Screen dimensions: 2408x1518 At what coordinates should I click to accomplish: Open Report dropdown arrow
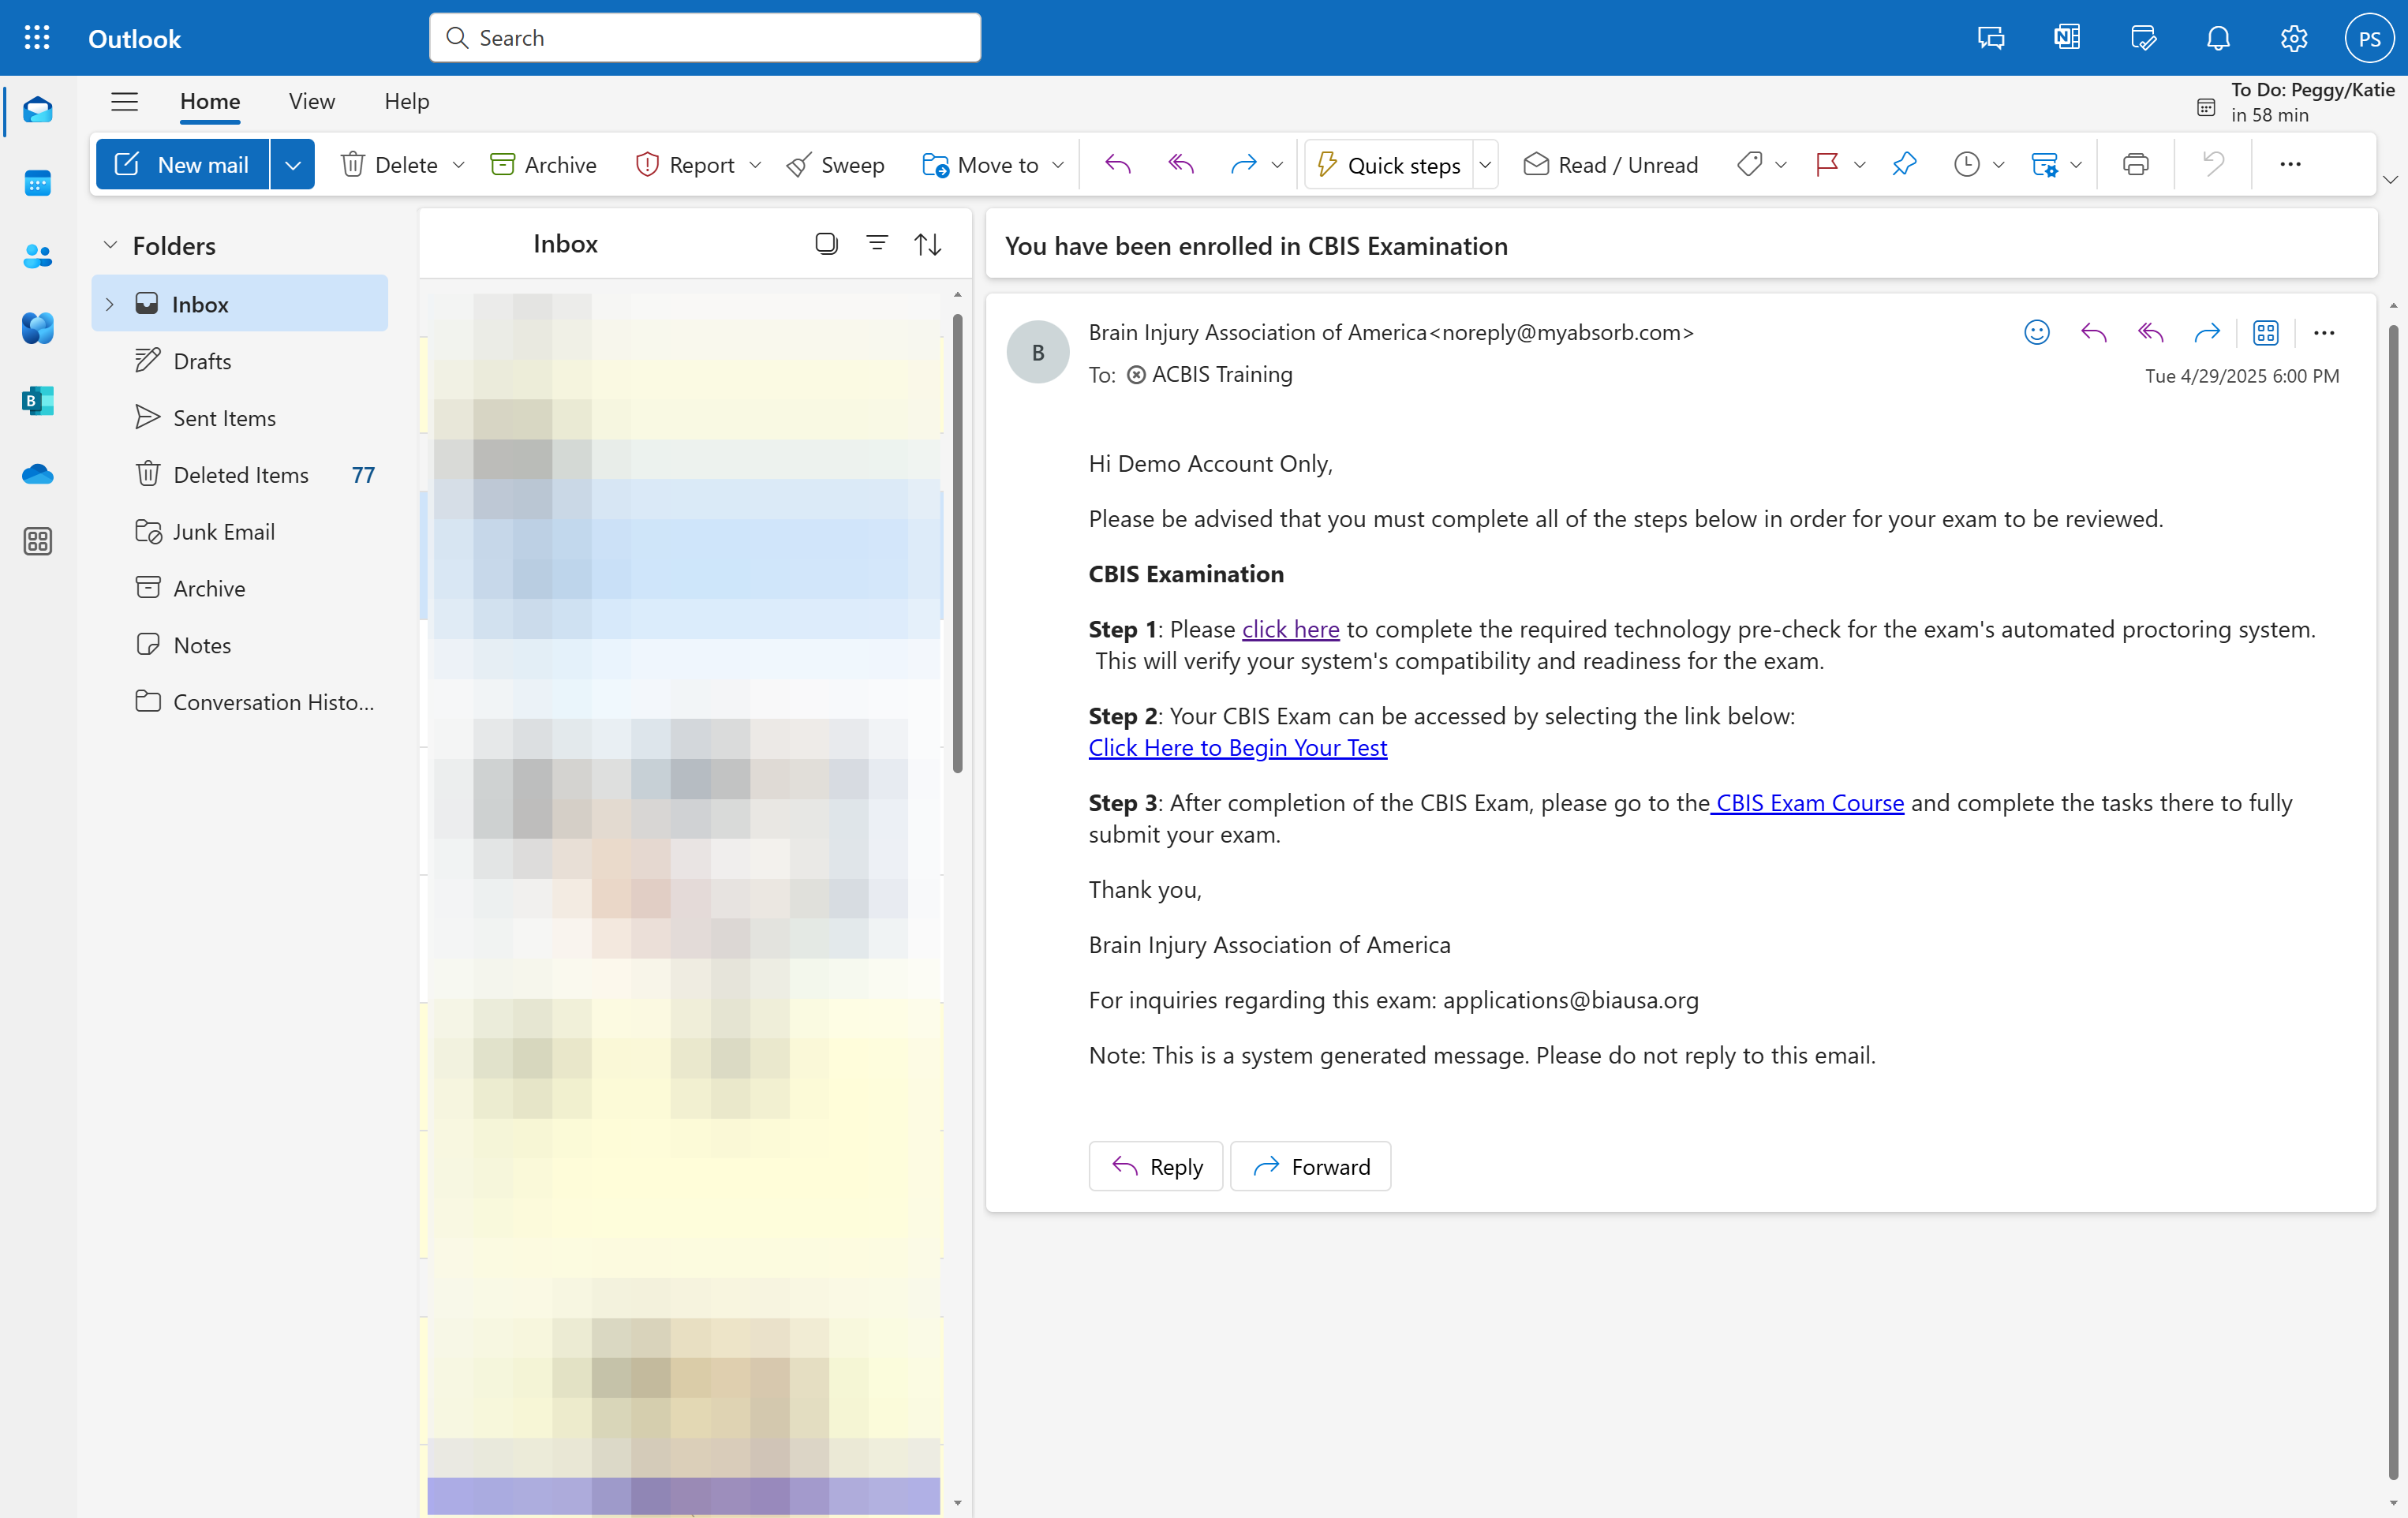click(x=755, y=164)
